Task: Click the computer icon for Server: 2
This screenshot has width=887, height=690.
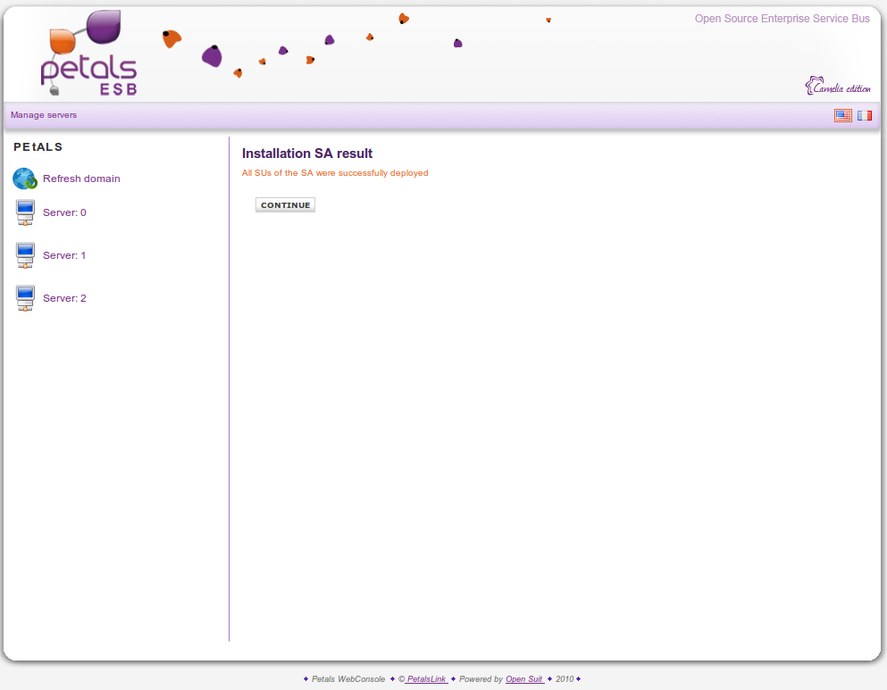Action: (x=25, y=298)
